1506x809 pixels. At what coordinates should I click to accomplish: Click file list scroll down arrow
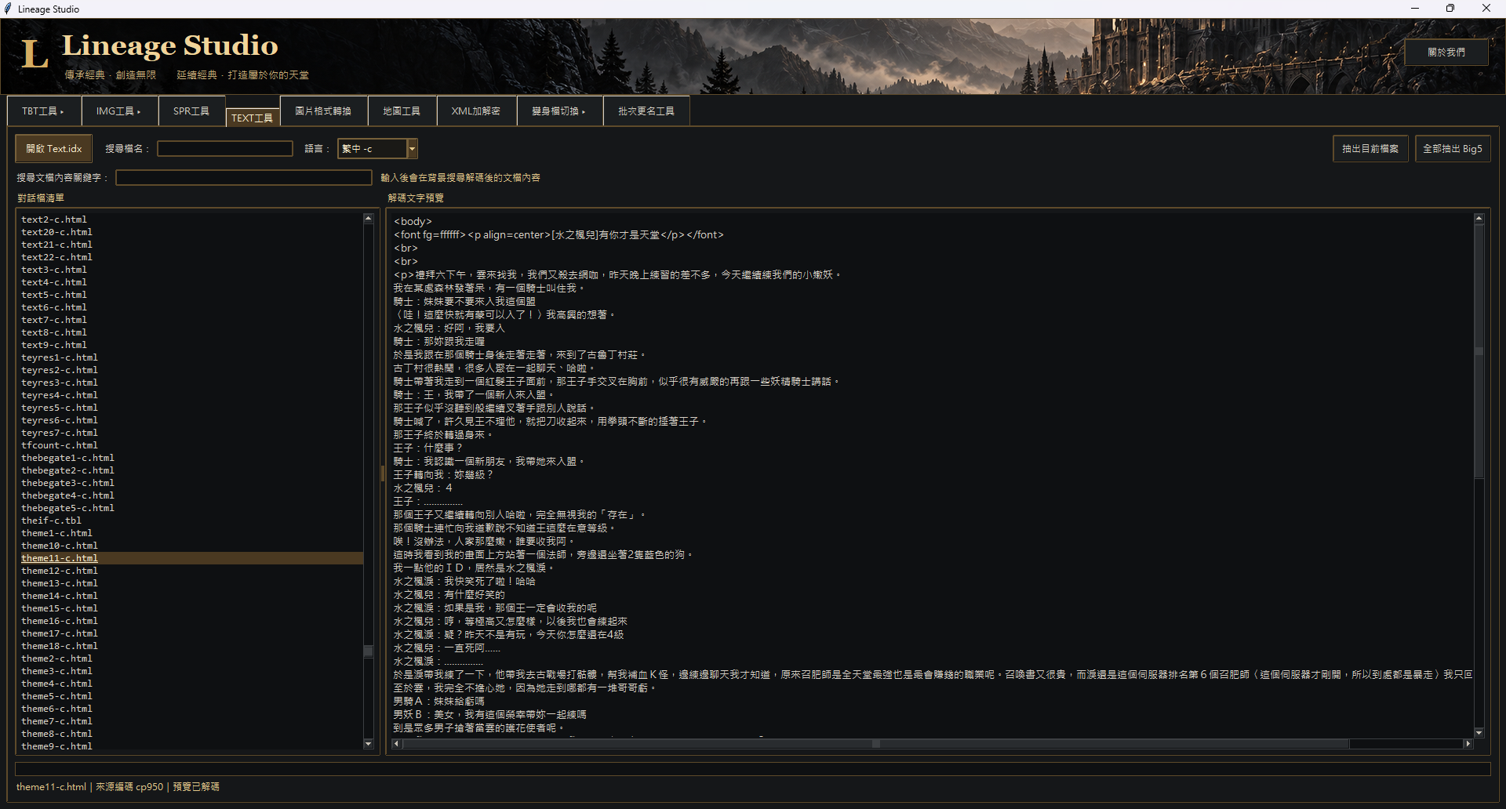369,744
